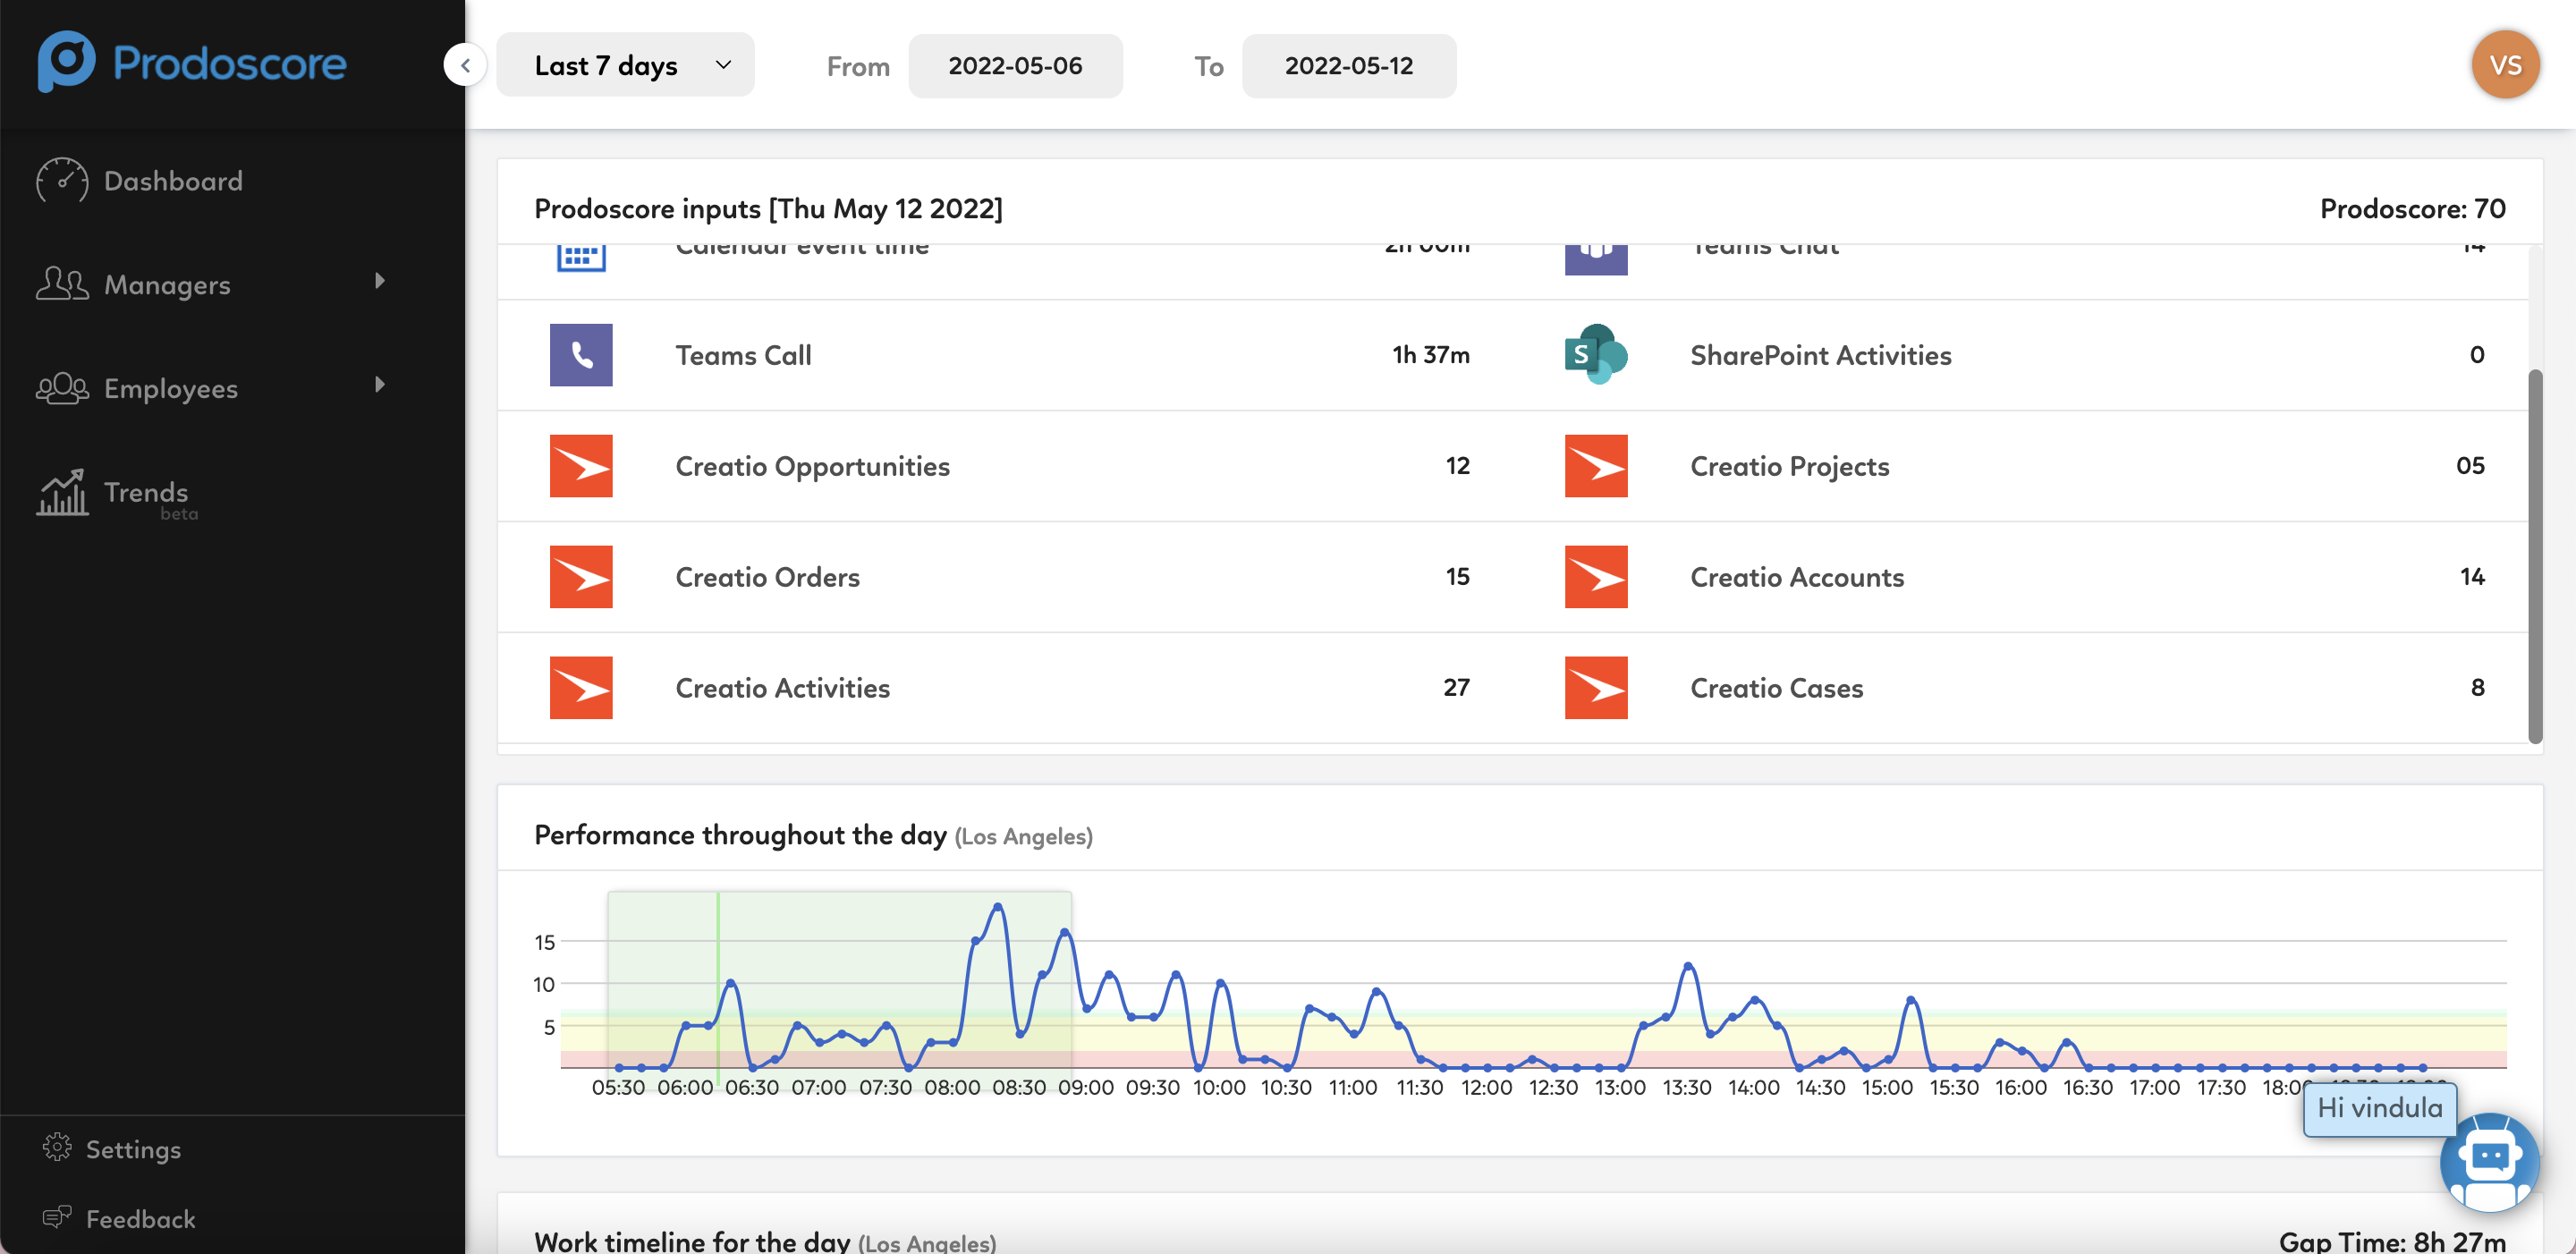Click the inputs panel vertical scrollbar

(2535, 555)
